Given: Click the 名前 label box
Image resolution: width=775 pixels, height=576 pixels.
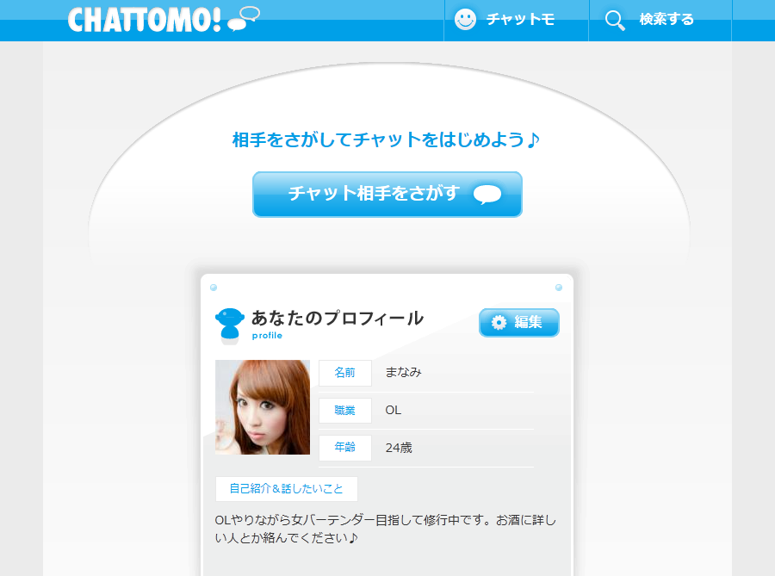Looking at the screenshot, I should (x=345, y=373).
